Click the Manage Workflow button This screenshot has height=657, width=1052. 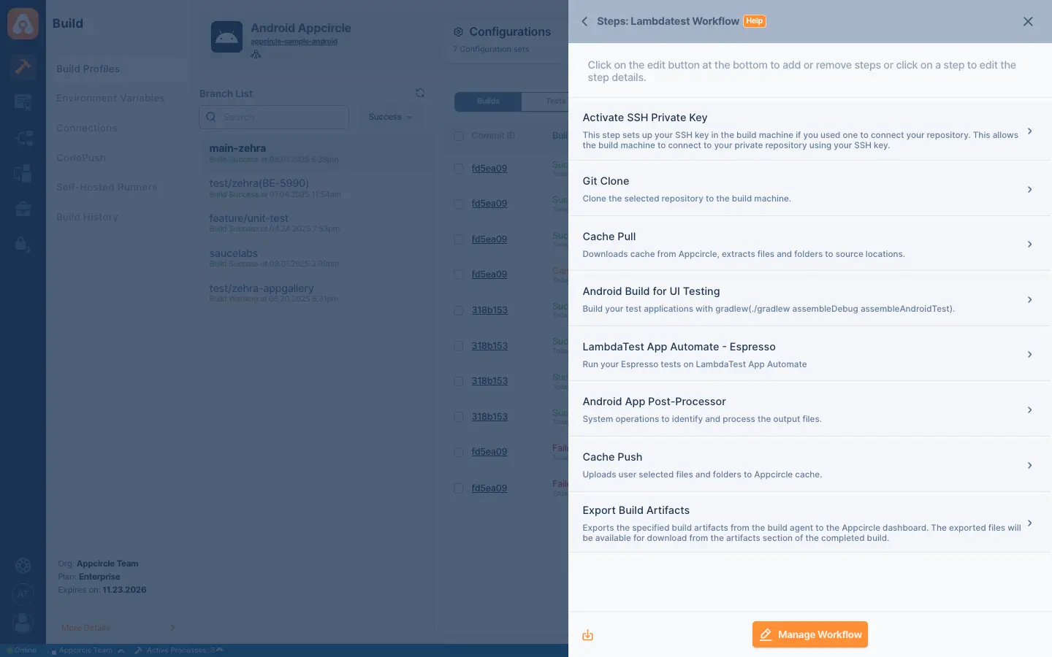coord(809,634)
